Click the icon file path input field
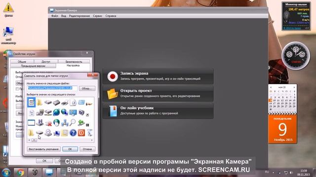The width and height of the screenshot is (316, 177). 52,88
